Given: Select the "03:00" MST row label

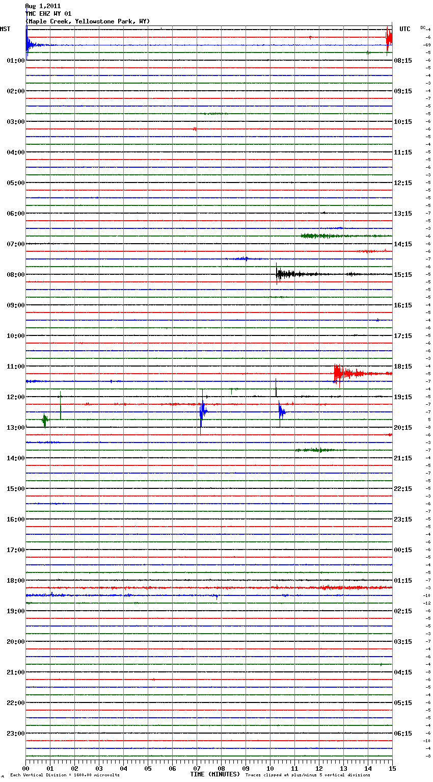Looking at the screenshot, I should [16, 122].
